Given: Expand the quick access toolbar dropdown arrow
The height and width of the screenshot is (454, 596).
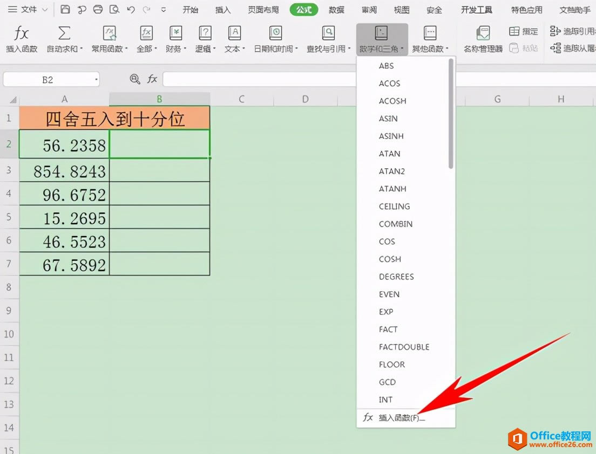Looking at the screenshot, I should pyautogui.click(x=164, y=10).
